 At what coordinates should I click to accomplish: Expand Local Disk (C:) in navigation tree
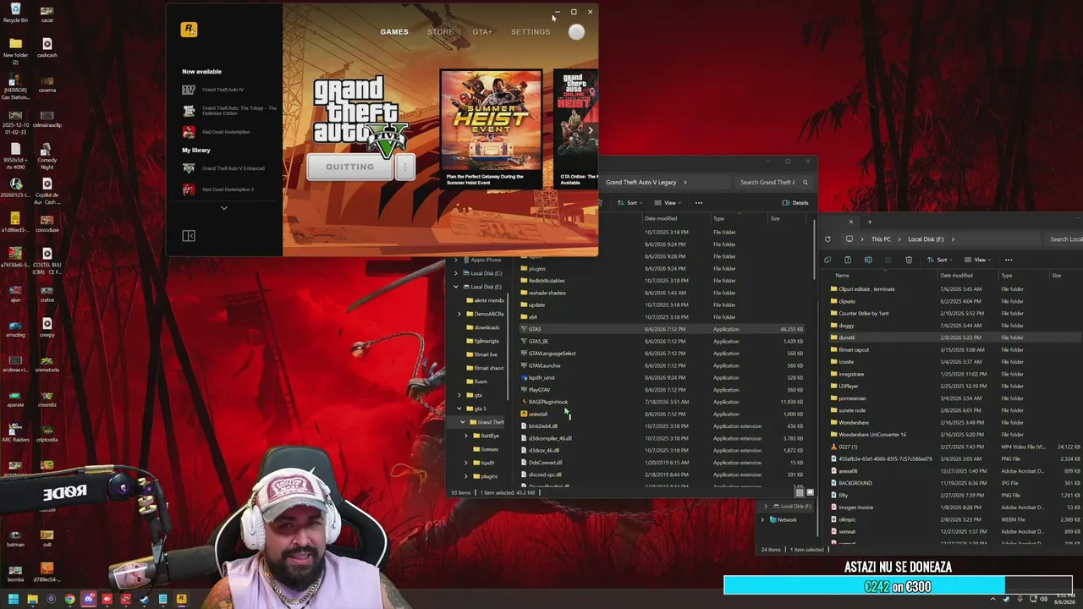456,273
